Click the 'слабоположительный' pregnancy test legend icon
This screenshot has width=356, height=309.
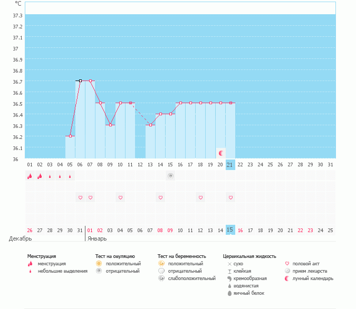click(161, 278)
